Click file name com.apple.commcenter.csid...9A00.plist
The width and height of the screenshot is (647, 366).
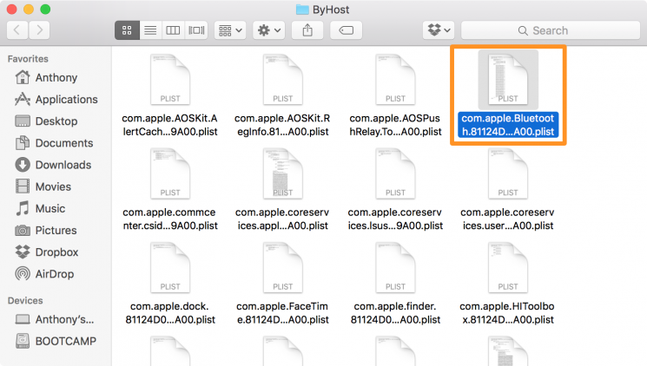pyautogui.click(x=170, y=219)
